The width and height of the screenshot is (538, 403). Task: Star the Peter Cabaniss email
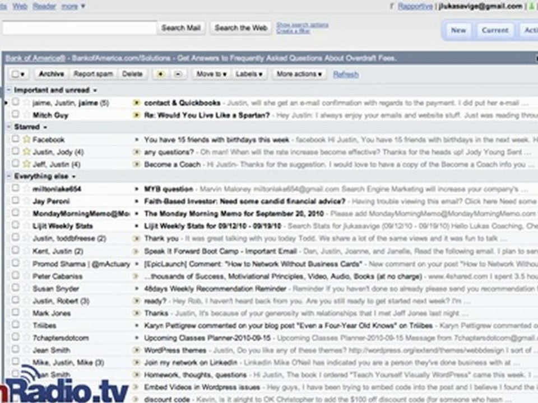[x=26, y=276]
